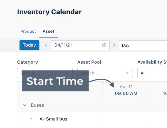Expand the A- Small bus row
167x128 pixels.
[x=31, y=118]
